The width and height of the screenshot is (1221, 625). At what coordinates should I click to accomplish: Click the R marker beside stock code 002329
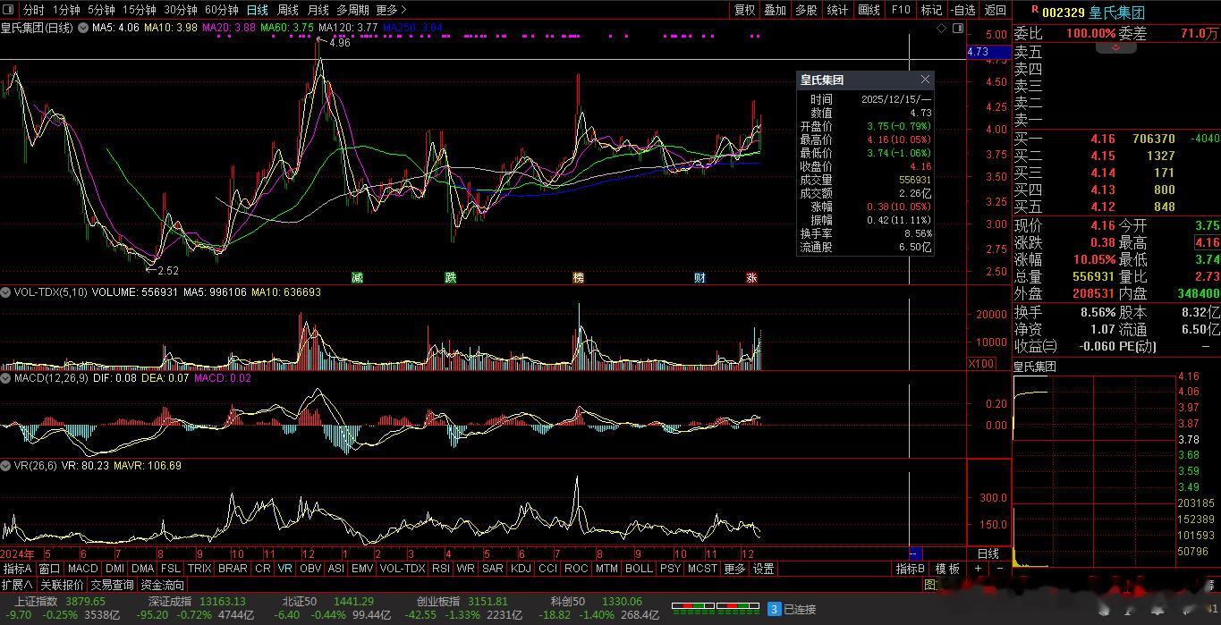[1035, 9]
